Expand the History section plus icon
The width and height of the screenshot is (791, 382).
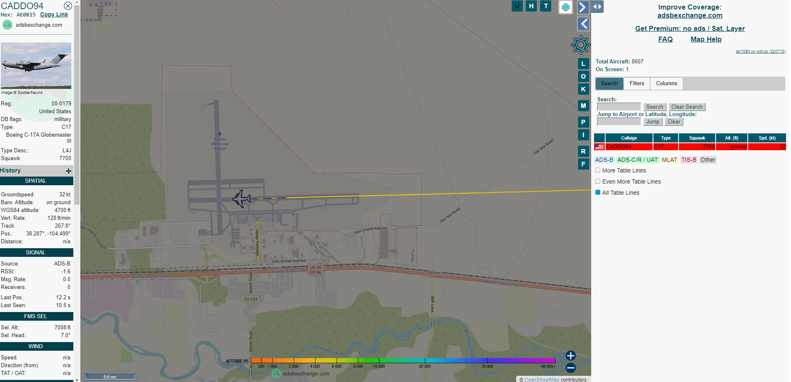click(x=68, y=171)
